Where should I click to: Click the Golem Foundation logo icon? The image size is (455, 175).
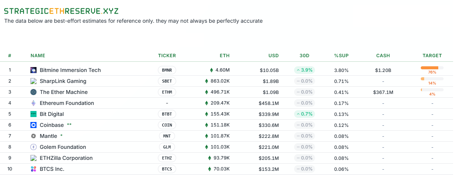pos(33,147)
